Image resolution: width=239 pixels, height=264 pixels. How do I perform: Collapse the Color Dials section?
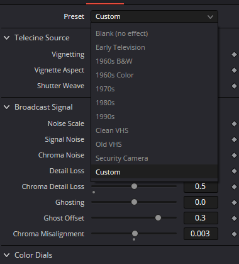[x=7, y=255]
